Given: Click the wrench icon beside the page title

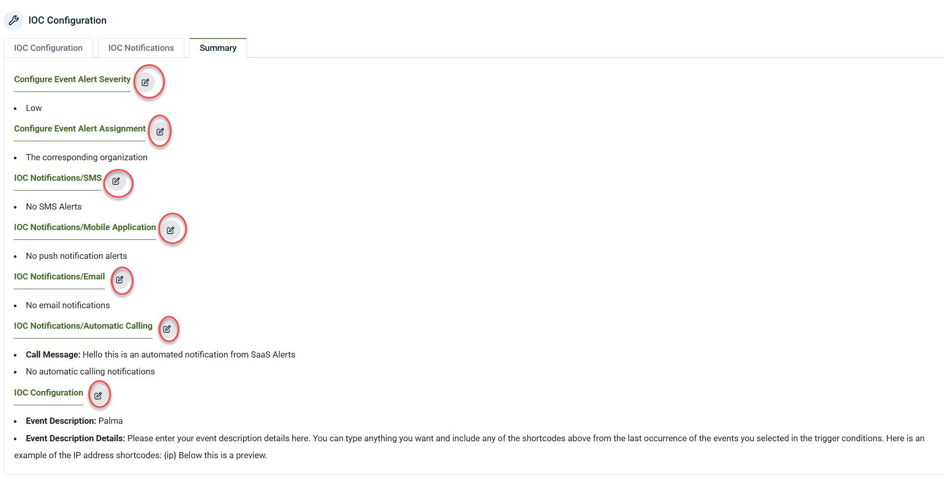Looking at the screenshot, I should pyautogui.click(x=13, y=21).
